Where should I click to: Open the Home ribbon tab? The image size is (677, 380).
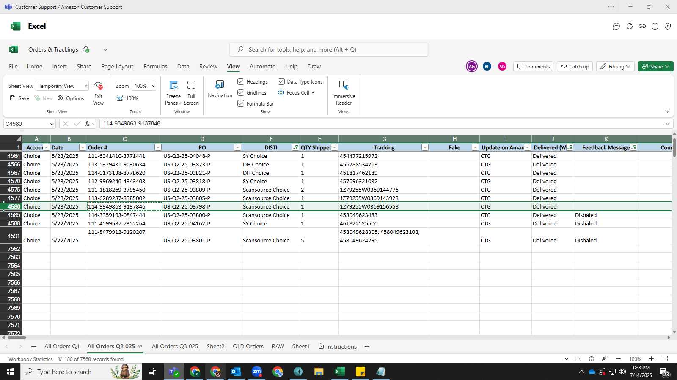[34, 67]
